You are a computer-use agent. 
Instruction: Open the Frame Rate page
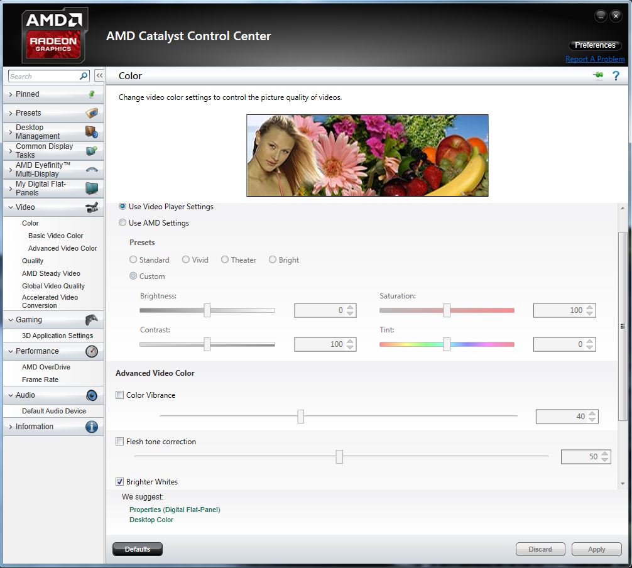pos(40,380)
